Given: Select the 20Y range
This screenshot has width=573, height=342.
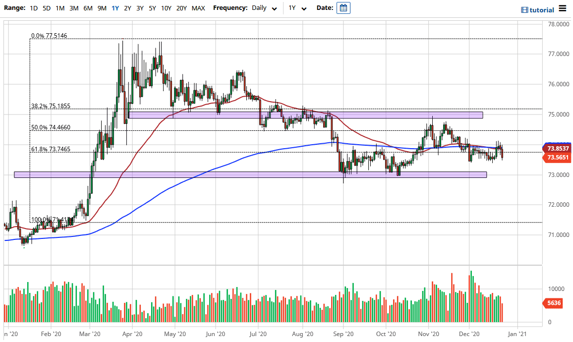Looking at the screenshot, I should 181,8.
